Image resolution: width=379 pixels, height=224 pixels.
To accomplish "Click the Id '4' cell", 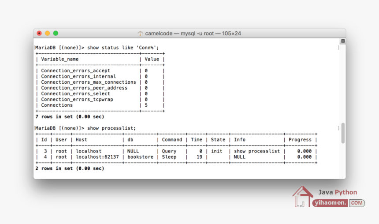I will pyautogui.click(x=45, y=157).
